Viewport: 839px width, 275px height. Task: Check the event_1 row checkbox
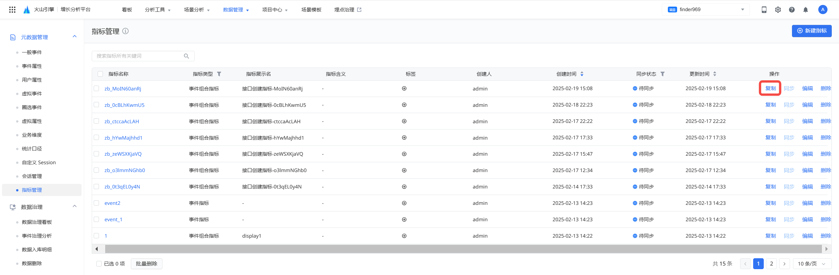(96, 219)
